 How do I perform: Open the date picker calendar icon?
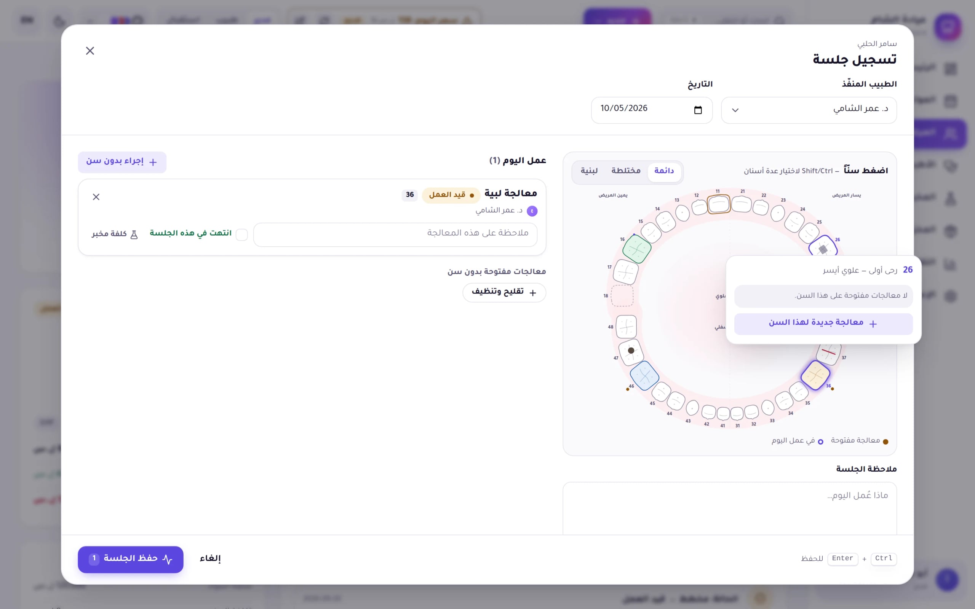(698, 110)
